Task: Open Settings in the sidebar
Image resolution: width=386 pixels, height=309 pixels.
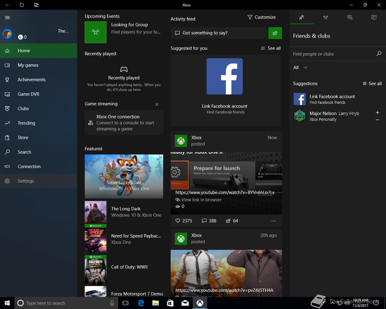Action: (x=39, y=181)
